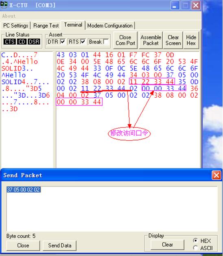Click the CTS line status indicator

click(x=10, y=42)
